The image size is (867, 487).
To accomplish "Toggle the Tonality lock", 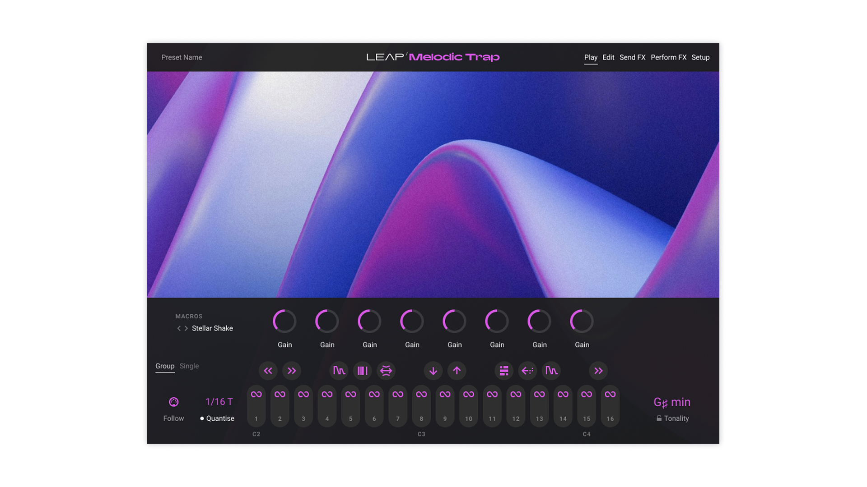I will pos(659,418).
